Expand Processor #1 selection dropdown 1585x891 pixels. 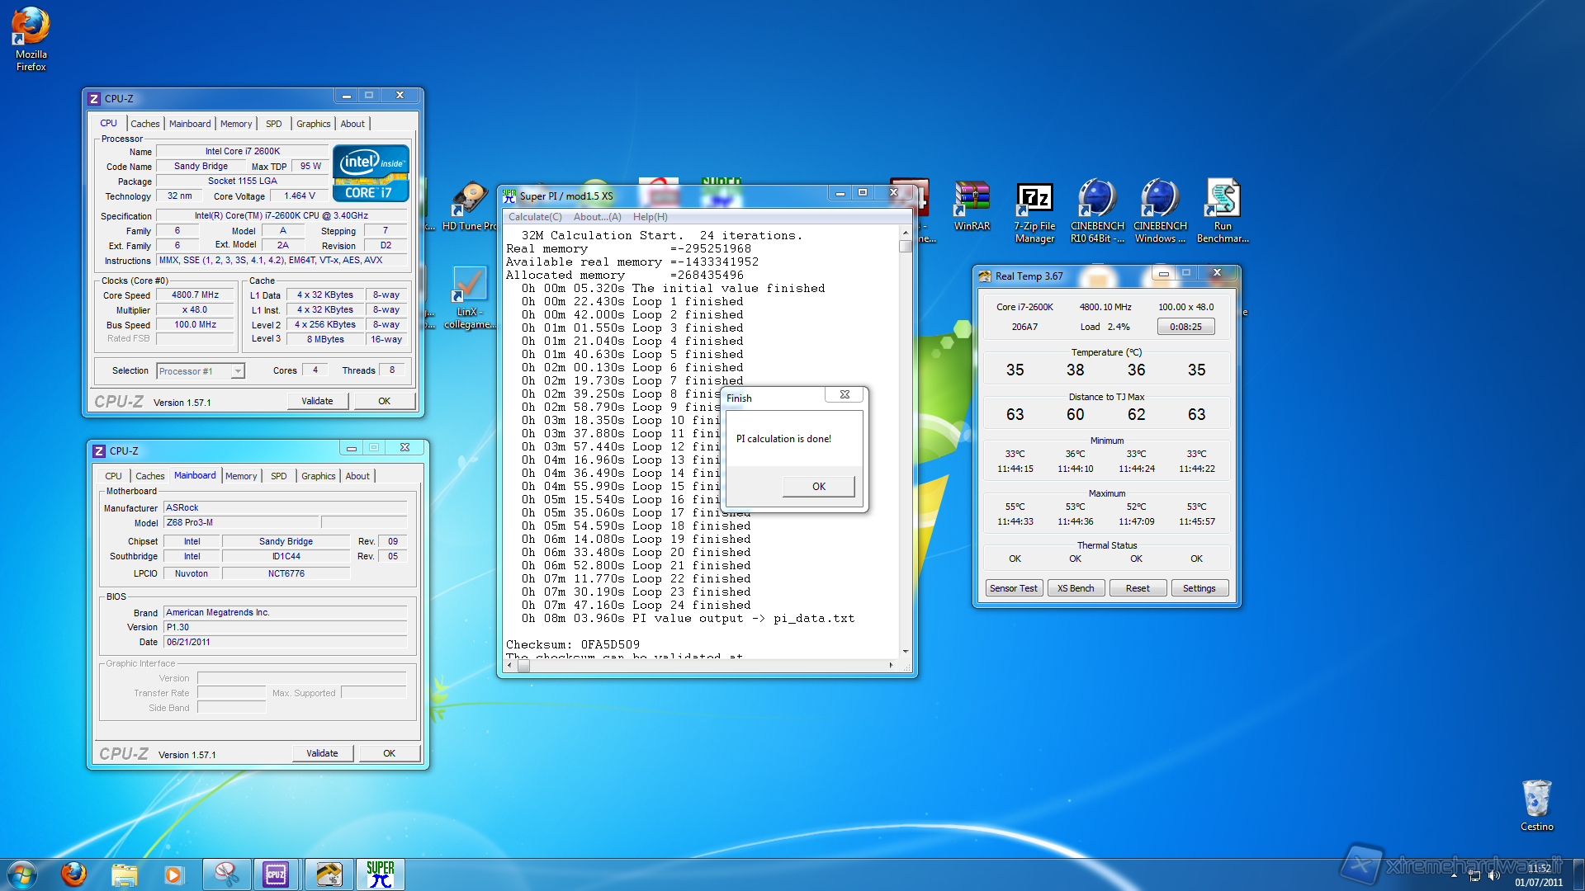click(x=238, y=371)
